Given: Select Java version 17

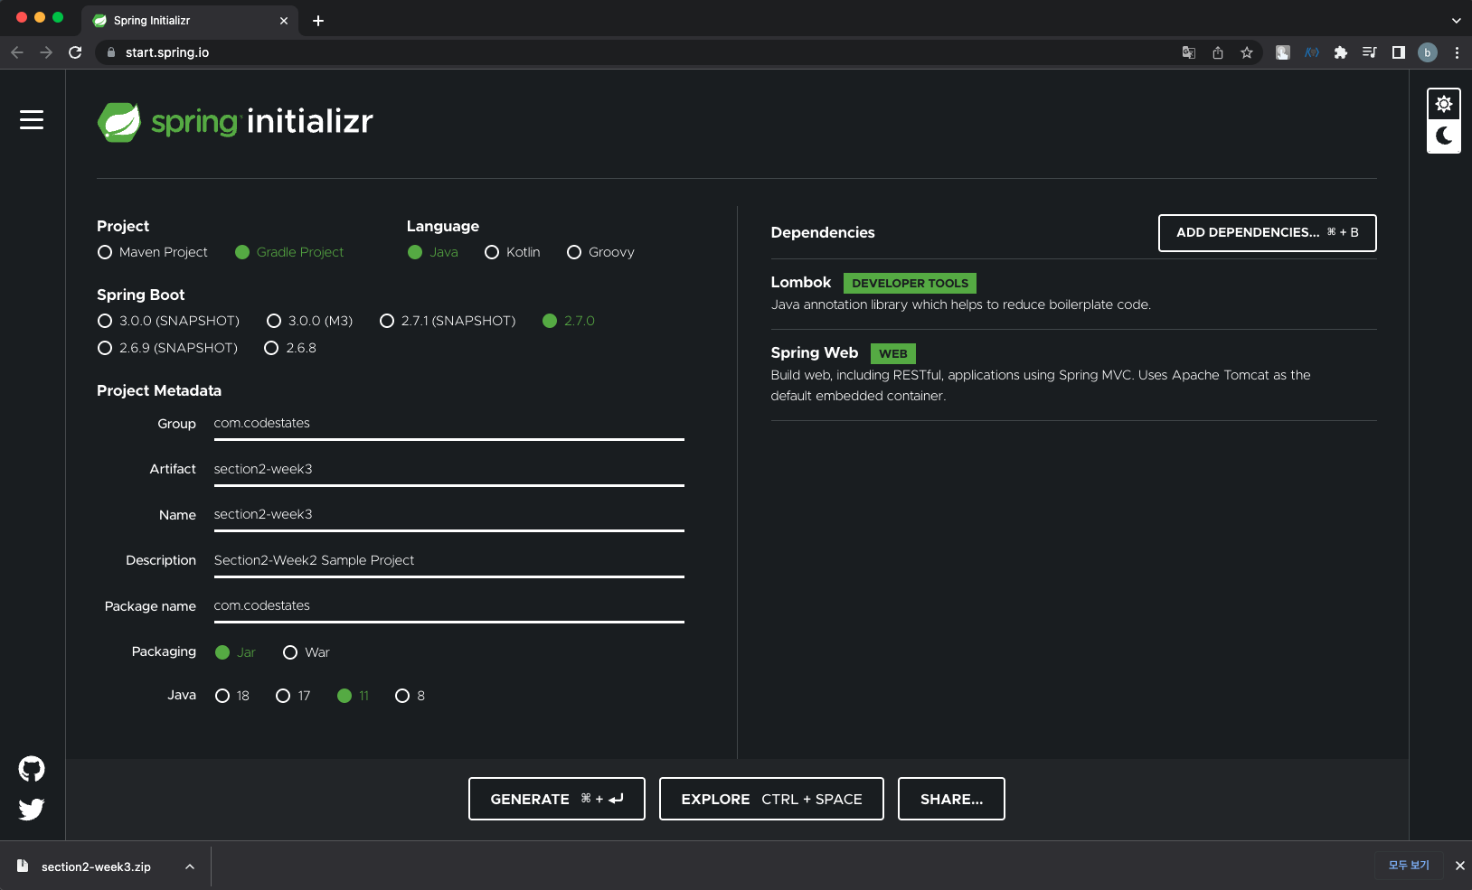Looking at the screenshot, I should [x=292, y=696].
